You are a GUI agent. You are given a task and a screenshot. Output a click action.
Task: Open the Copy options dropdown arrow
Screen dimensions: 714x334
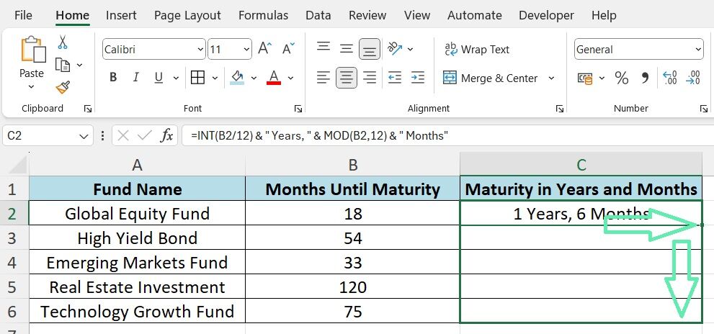[x=80, y=65]
